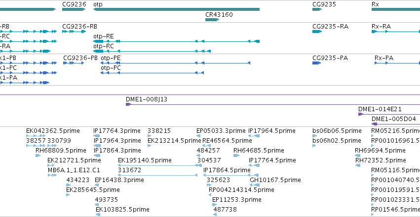Click the CR43160 gene arrow

[x=212, y=20]
